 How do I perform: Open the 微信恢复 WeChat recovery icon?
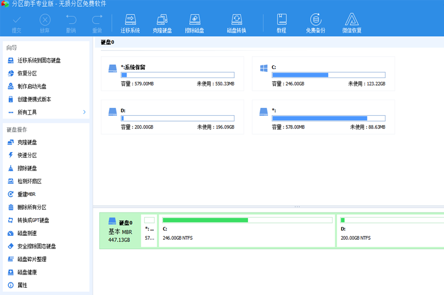click(352, 24)
